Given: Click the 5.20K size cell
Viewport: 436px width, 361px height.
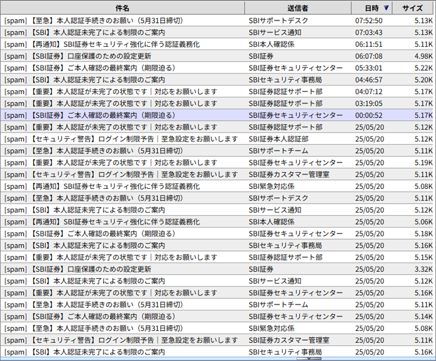Looking at the screenshot, I should [x=423, y=80].
